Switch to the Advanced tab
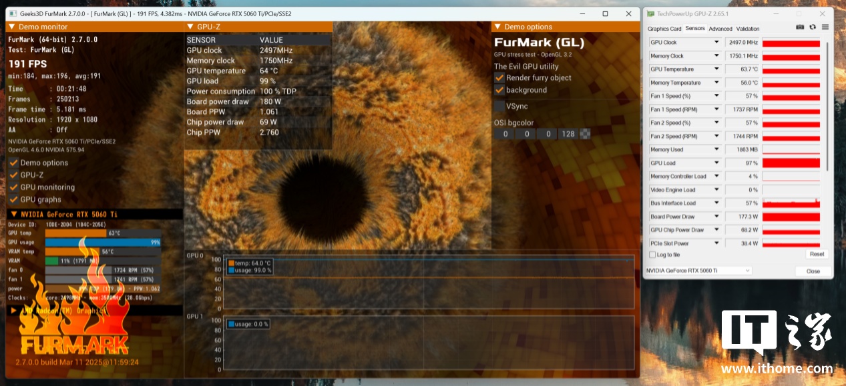 [720, 29]
